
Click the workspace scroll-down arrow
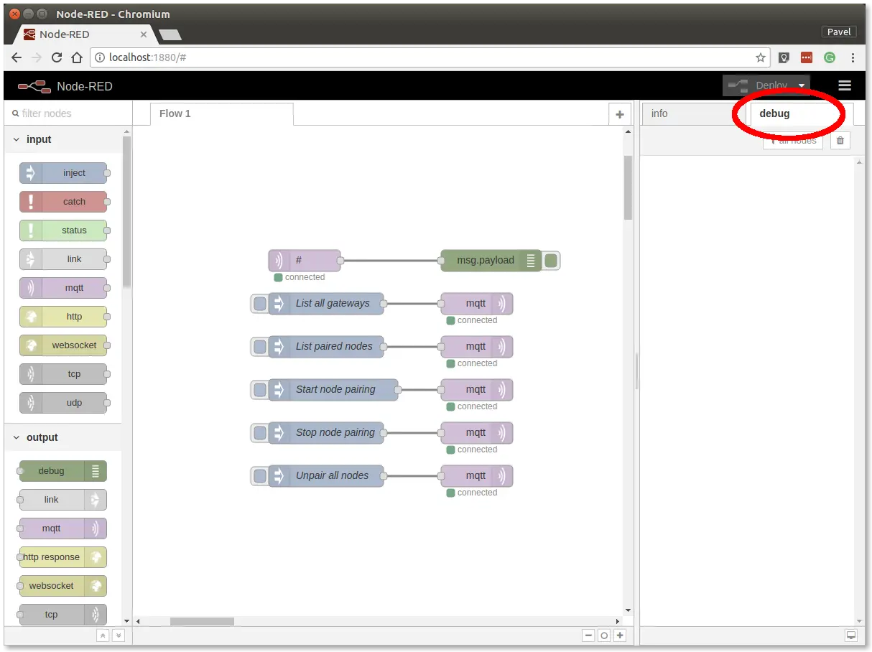(x=629, y=610)
